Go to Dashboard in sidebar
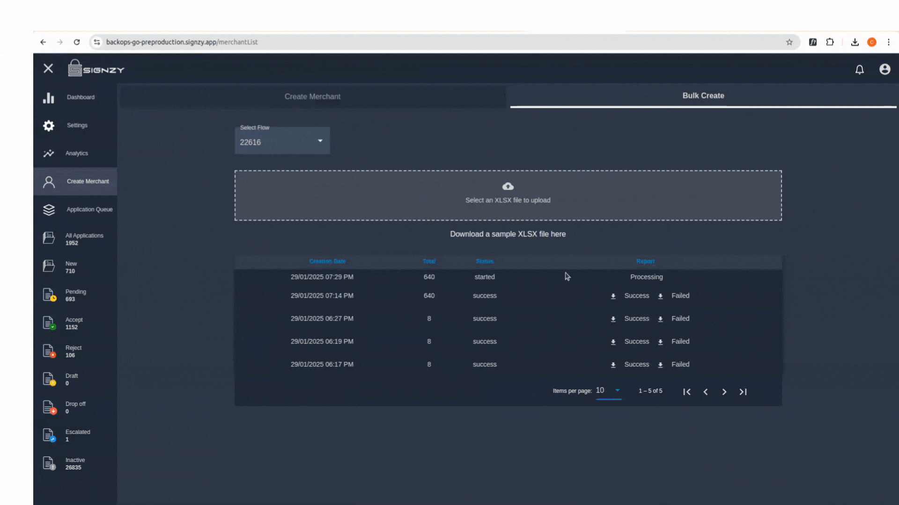Viewport: 899px width, 505px height. pos(75,97)
